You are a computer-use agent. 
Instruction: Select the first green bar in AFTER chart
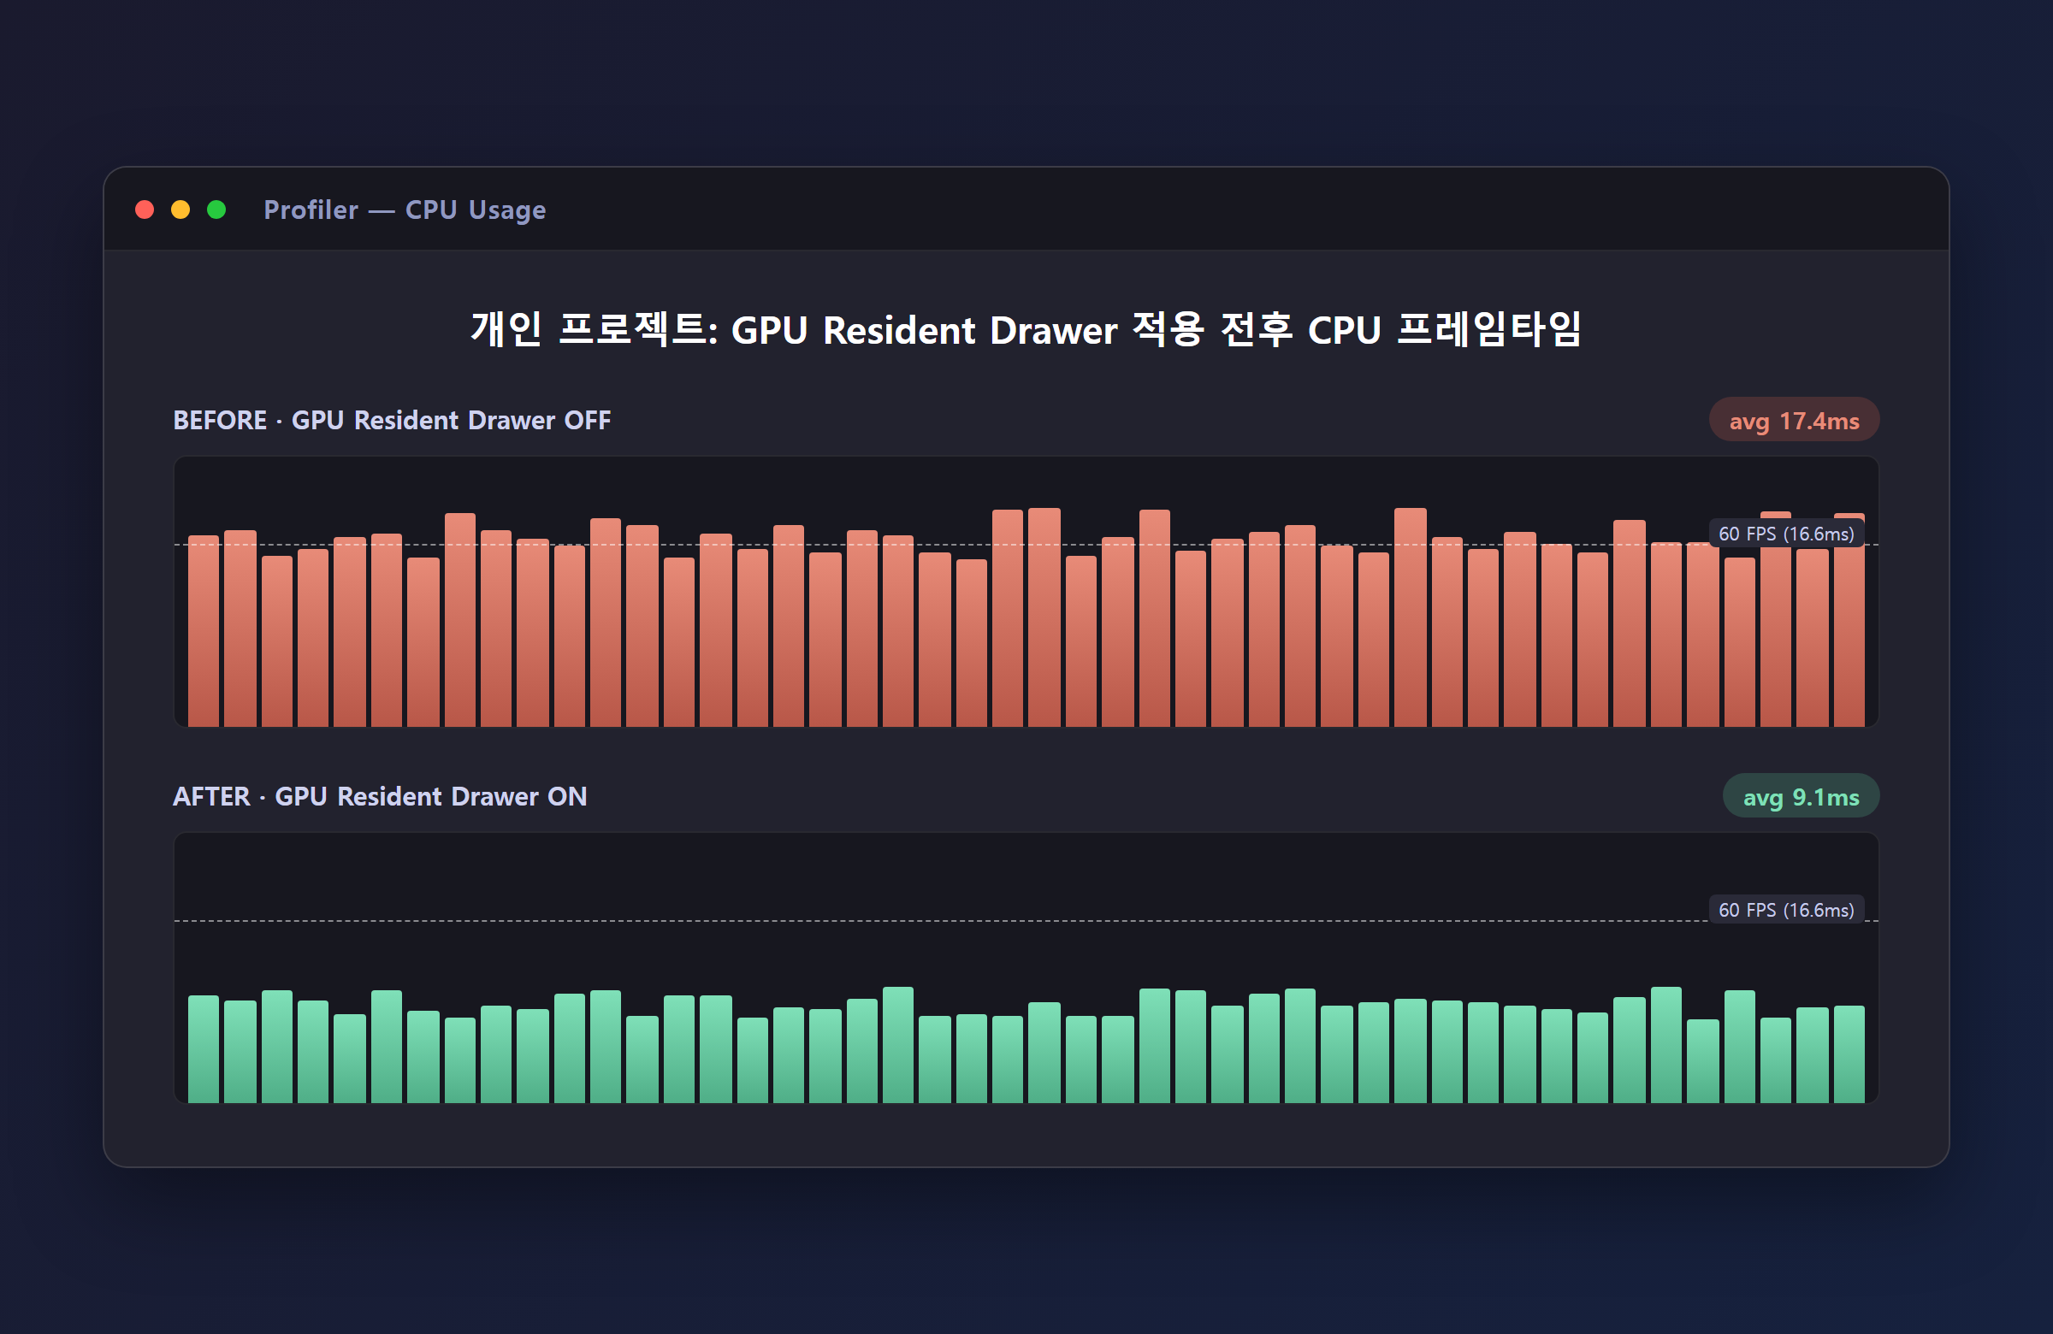click(204, 1048)
